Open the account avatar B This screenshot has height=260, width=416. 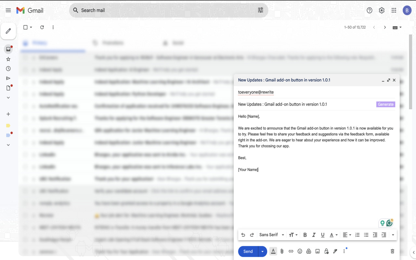(x=407, y=10)
